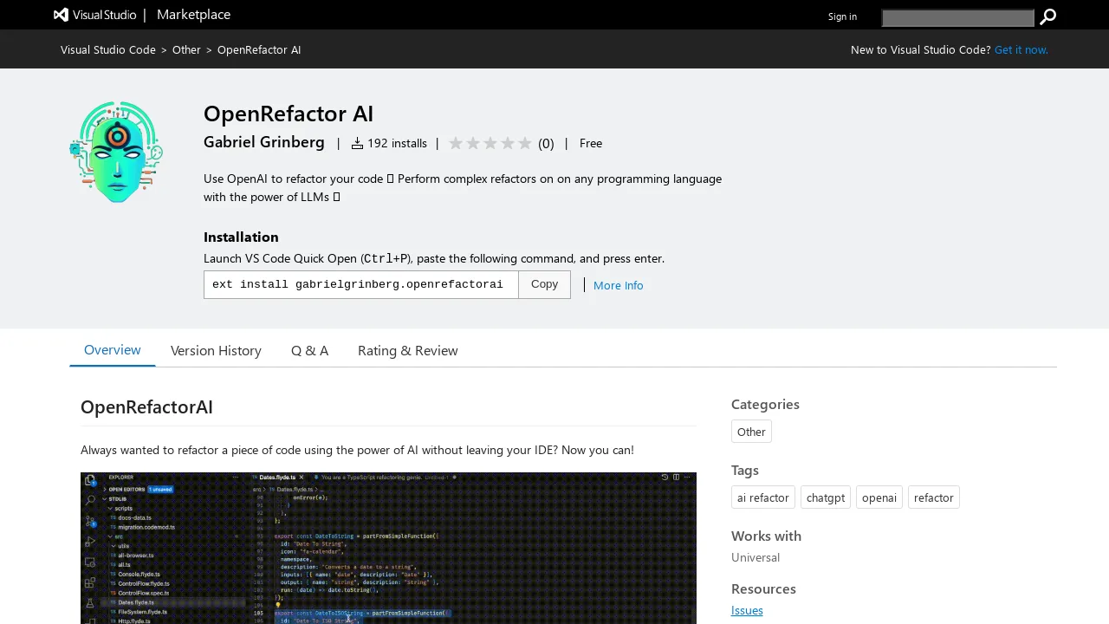Switch to Version History tab
The image size is (1109, 624).
pos(216,350)
